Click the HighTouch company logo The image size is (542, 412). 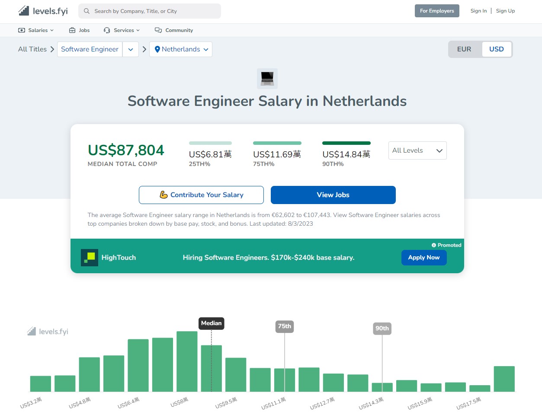tap(90, 258)
